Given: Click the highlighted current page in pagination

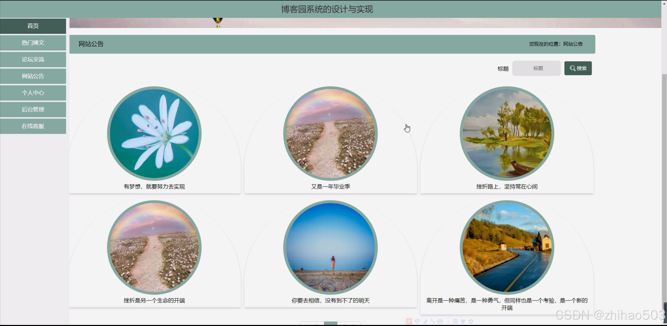Looking at the screenshot, I should coord(330,323).
